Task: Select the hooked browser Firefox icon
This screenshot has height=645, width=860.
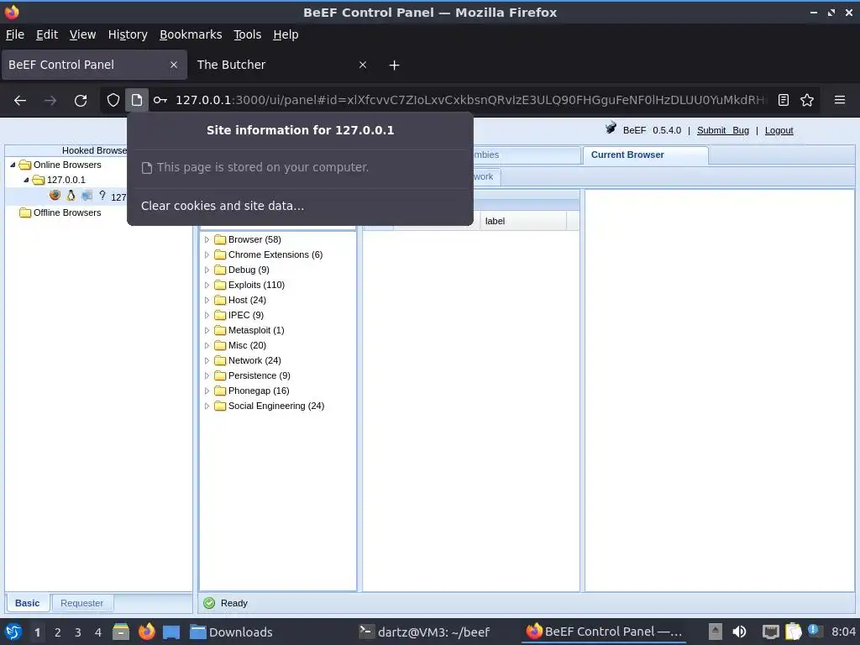Action: (55, 195)
